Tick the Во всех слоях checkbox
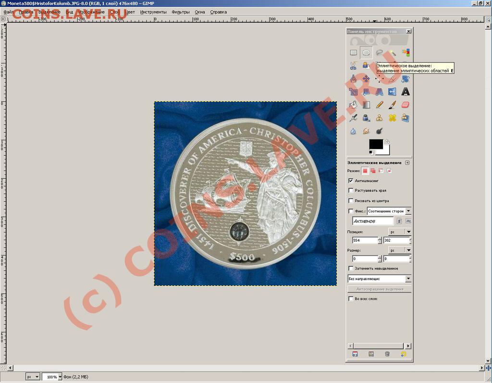The width and height of the screenshot is (492, 383). (351, 298)
